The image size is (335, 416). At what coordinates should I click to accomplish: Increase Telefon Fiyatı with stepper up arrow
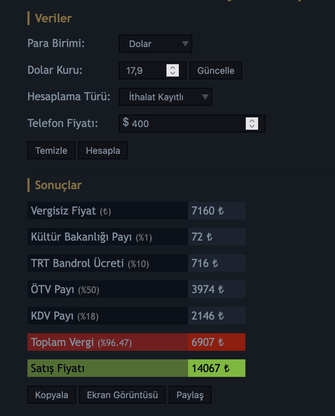click(x=252, y=120)
